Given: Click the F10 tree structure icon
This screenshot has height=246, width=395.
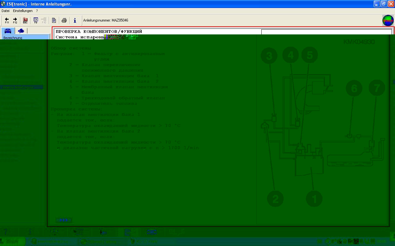Looking at the screenshot, I should (x=44, y=20).
